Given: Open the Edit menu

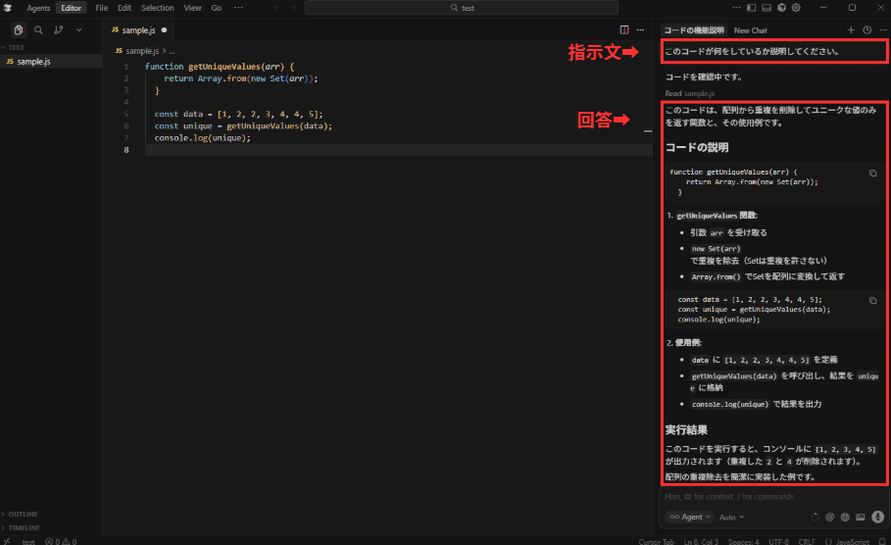Looking at the screenshot, I should click(x=124, y=8).
